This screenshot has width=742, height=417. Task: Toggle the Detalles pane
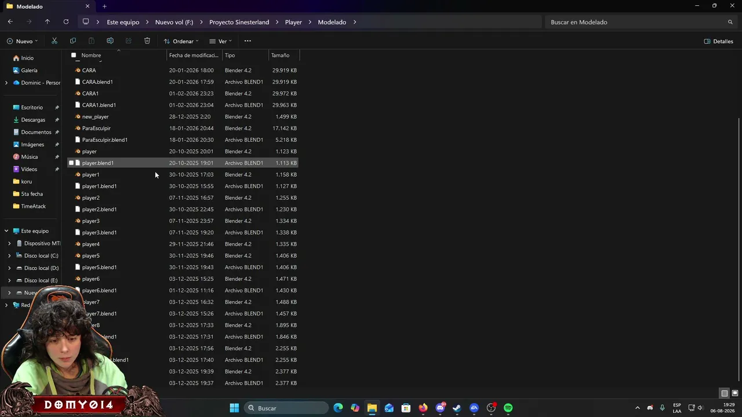tap(718, 41)
